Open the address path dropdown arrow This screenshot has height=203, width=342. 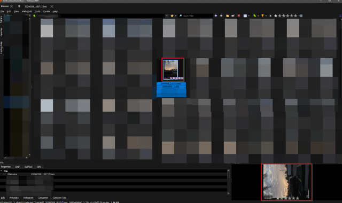tap(167, 16)
